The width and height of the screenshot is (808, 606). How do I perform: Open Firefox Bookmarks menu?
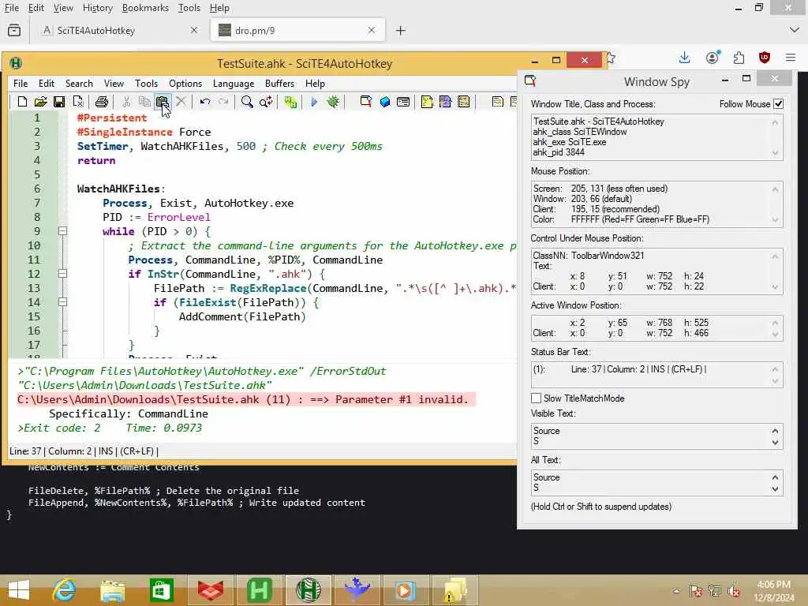(145, 8)
